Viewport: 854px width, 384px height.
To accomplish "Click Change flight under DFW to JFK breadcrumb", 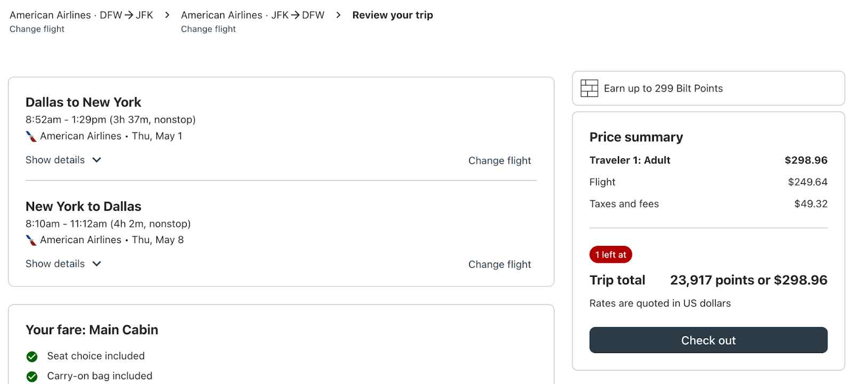I will click(x=37, y=29).
